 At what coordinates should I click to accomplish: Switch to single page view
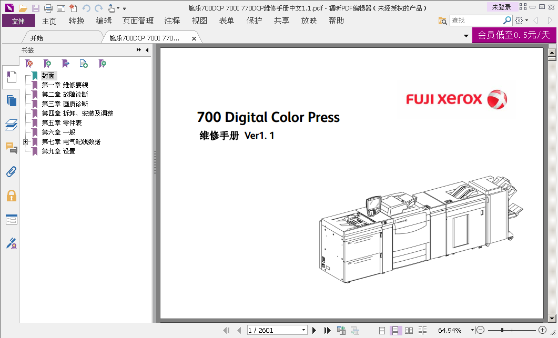click(x=382, y=331)
